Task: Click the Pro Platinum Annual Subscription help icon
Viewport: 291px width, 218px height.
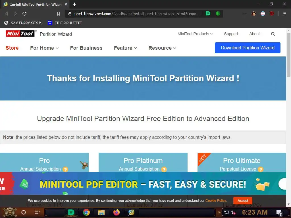Action: 164,169
